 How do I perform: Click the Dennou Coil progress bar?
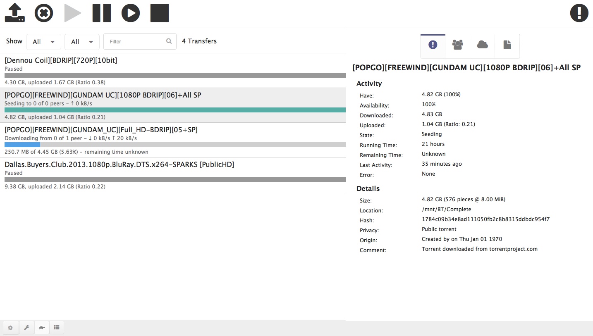tap(175, 75)
